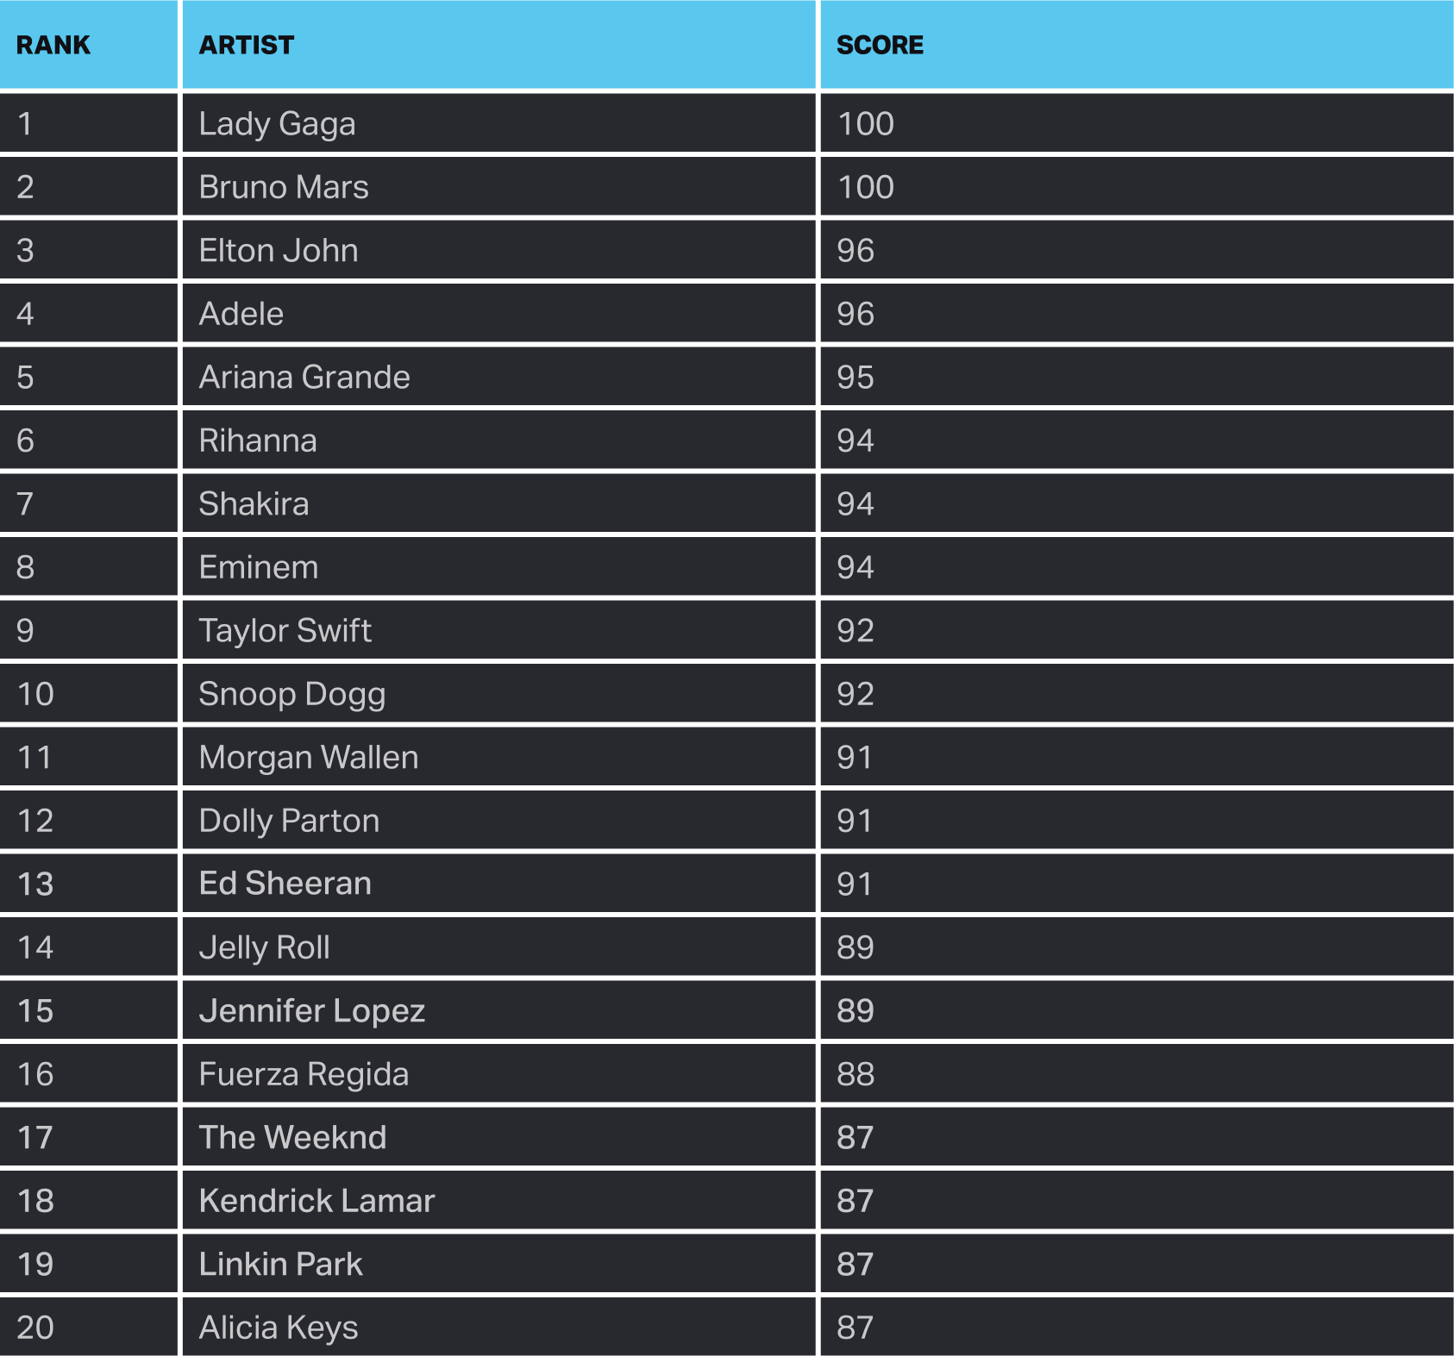
Task: Select the Jelly Roll row name
Action: point(265,947)
